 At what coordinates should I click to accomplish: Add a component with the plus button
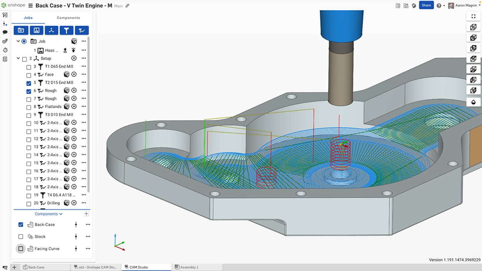coord(86,214)
